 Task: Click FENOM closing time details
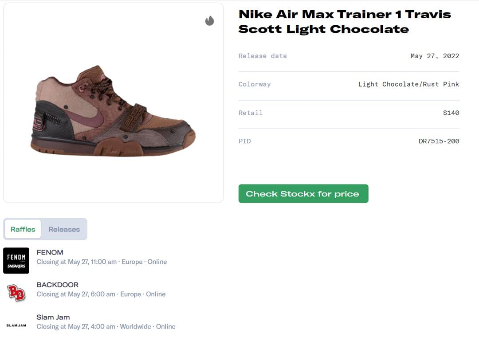102,262
